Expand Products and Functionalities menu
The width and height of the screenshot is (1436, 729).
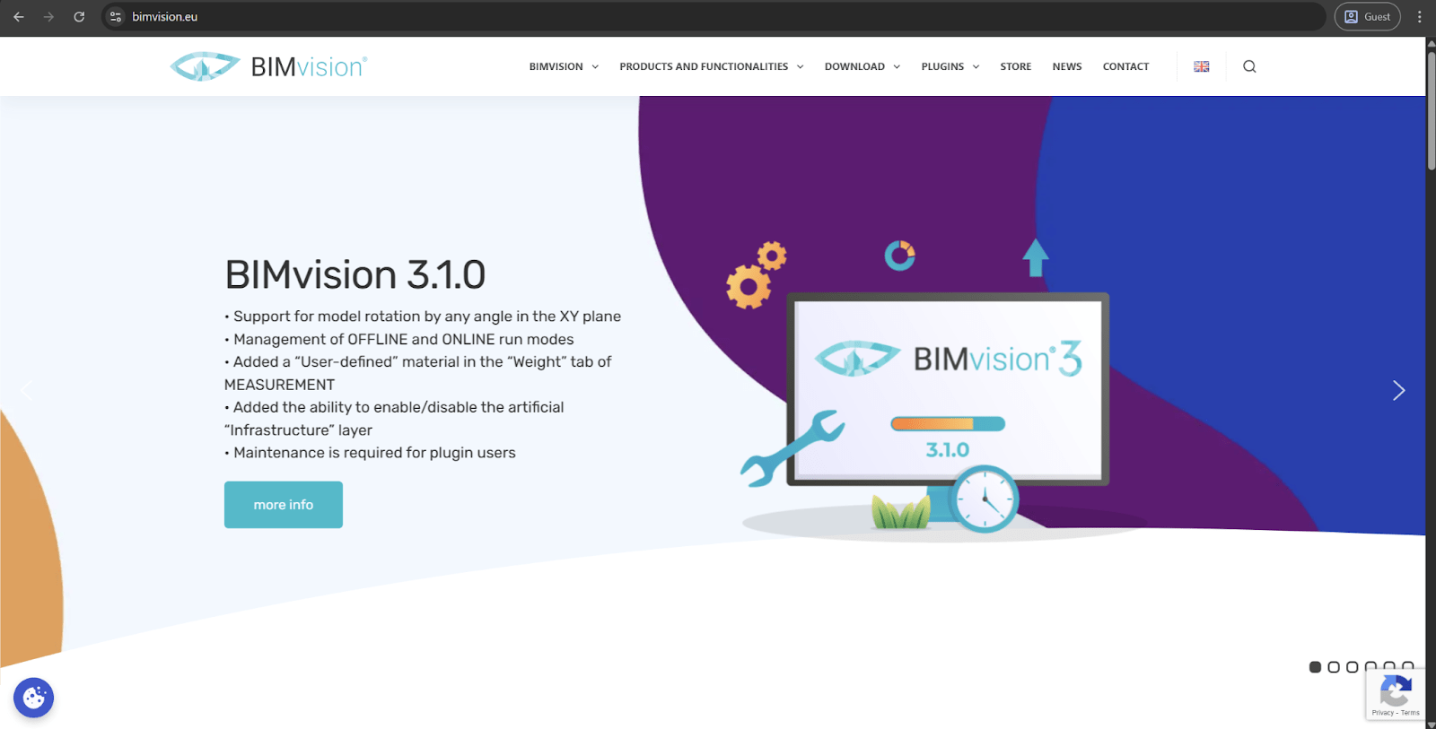(711, 66)
